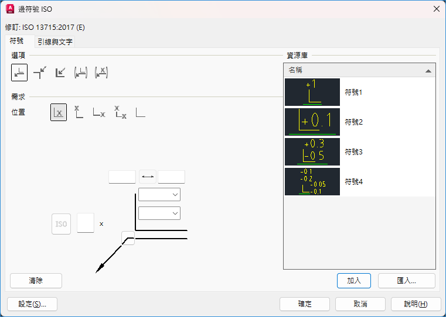Click the 清除 button
Screen dimensions: 446x317
[36, 281]
